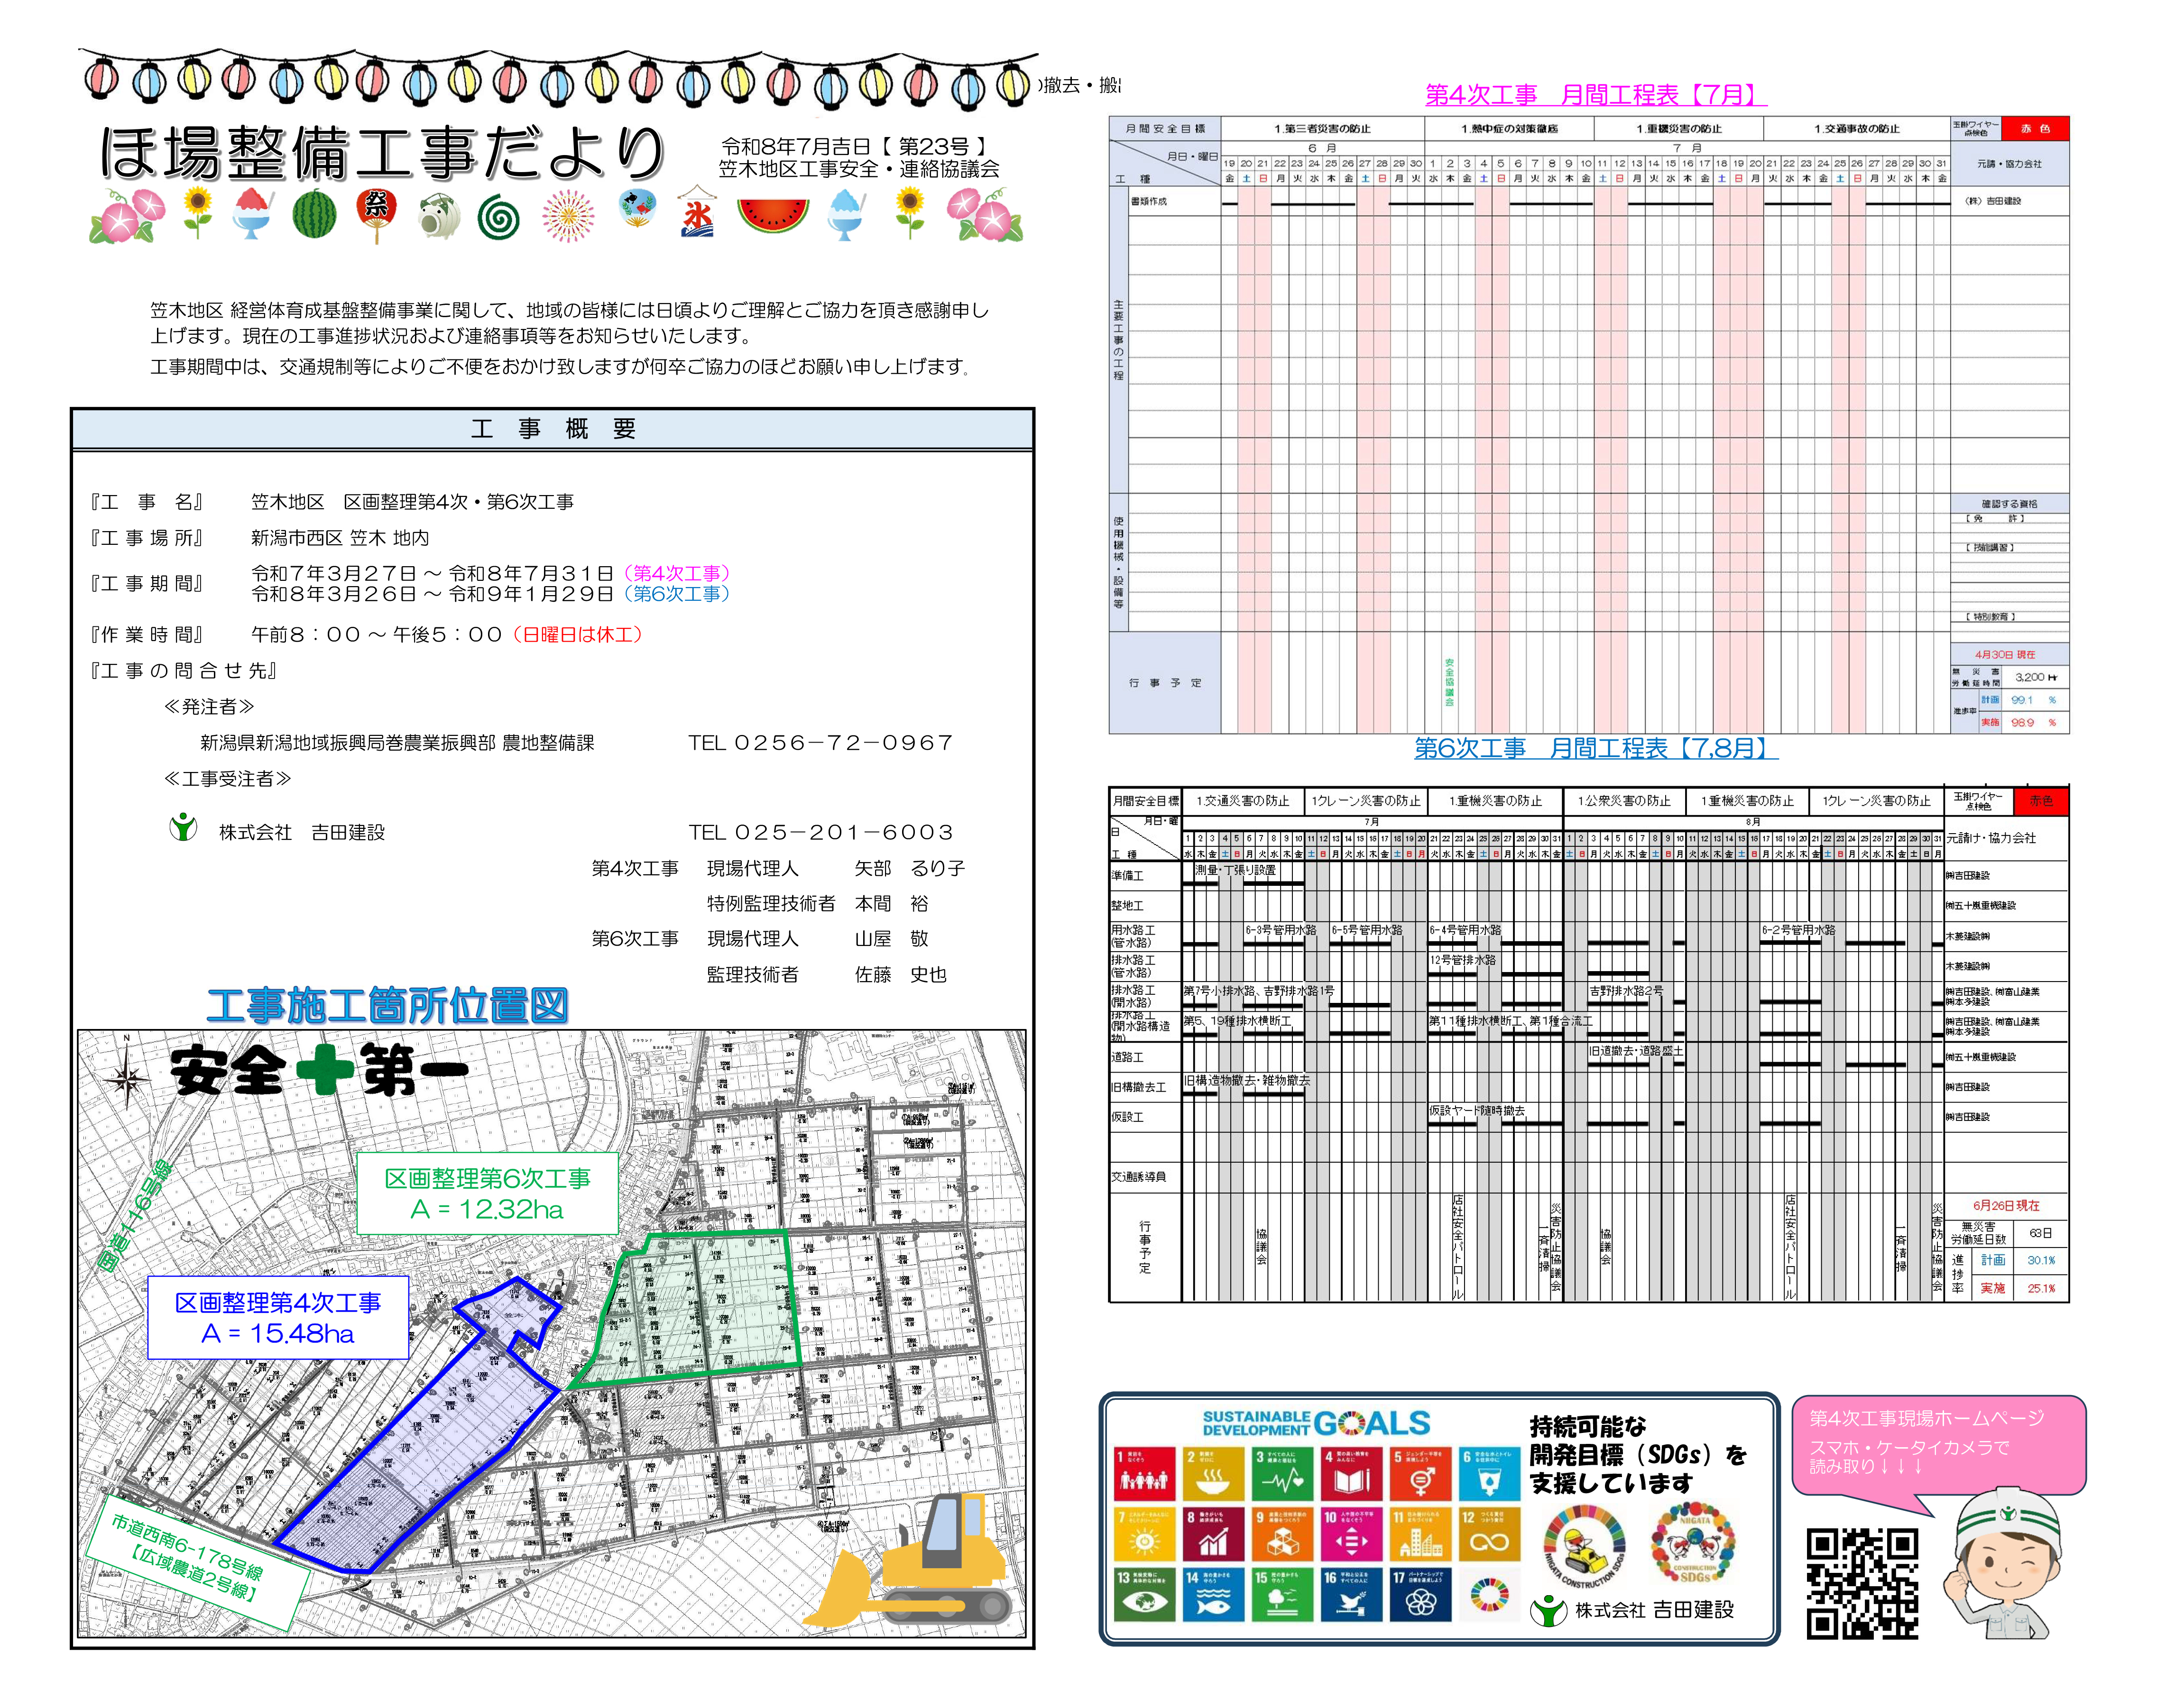Click SDG goal 7 clean energy icon
2166x1708 pixels.
tap(1144, 1534)
